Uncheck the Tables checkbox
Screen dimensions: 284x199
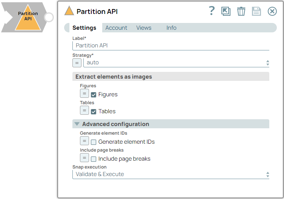pyautogui.click(x=94, y=112)
